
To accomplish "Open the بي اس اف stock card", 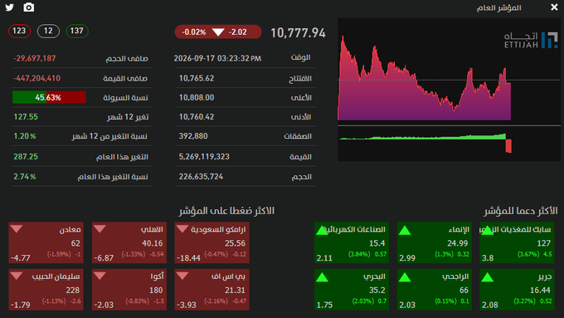I will (211, 289).
